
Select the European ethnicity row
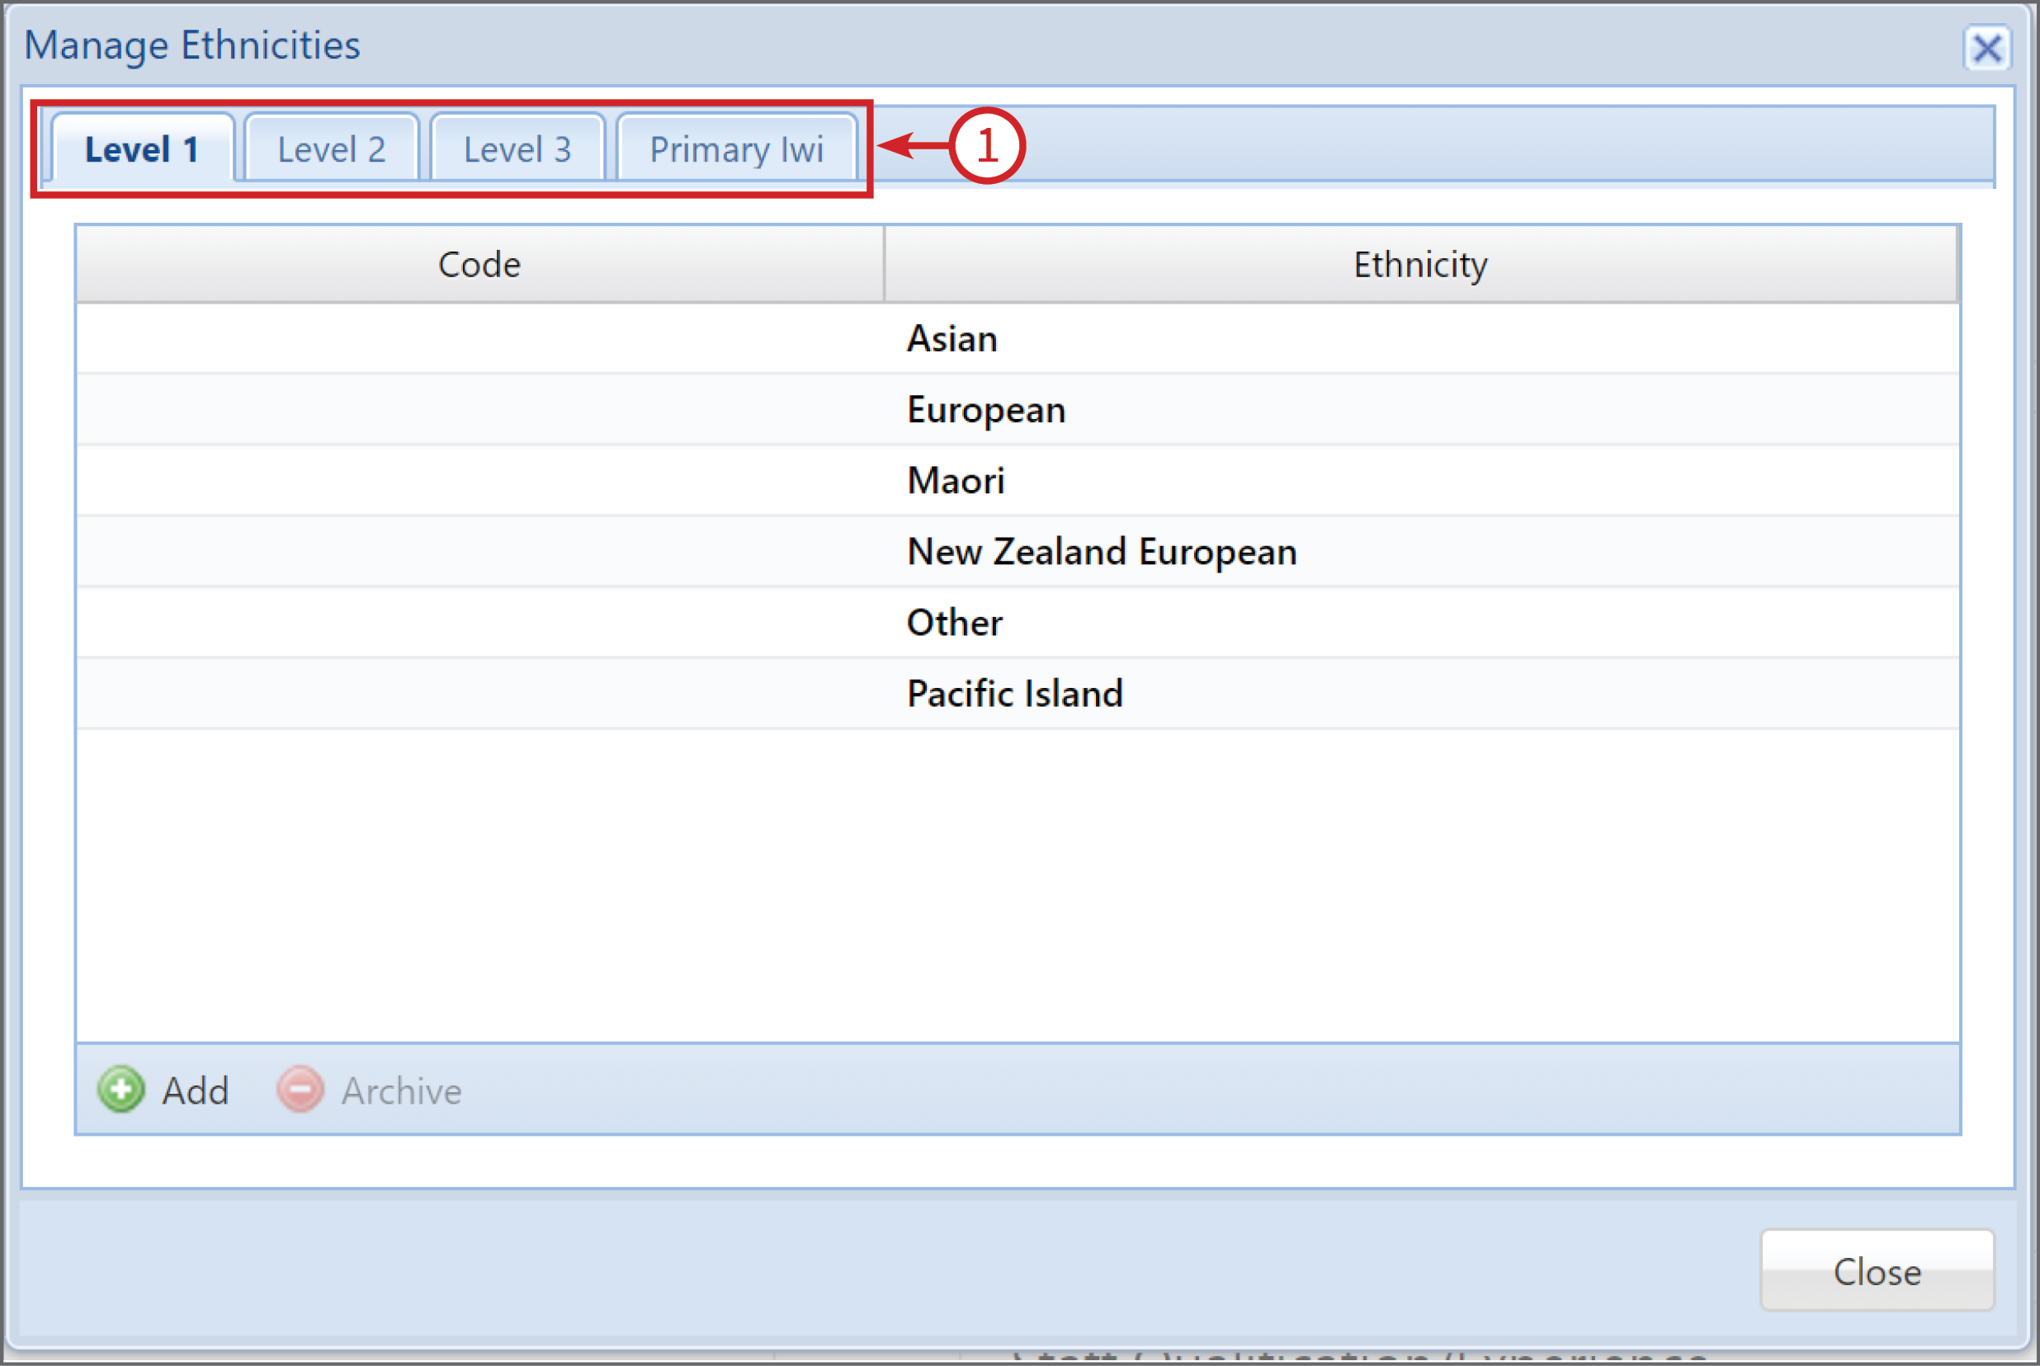(1018, 410)
